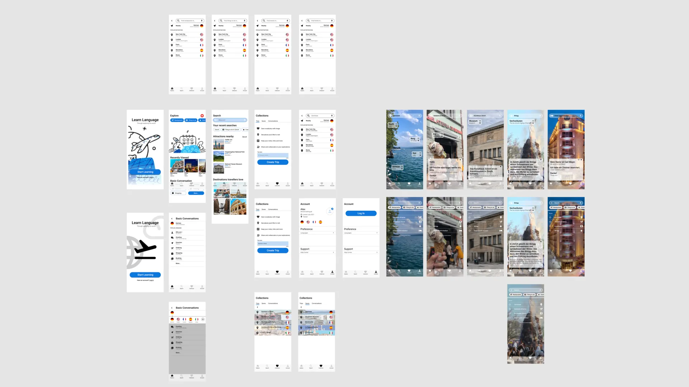Click back chevron above 'Summer in Zürich' trip

[257, 307]
